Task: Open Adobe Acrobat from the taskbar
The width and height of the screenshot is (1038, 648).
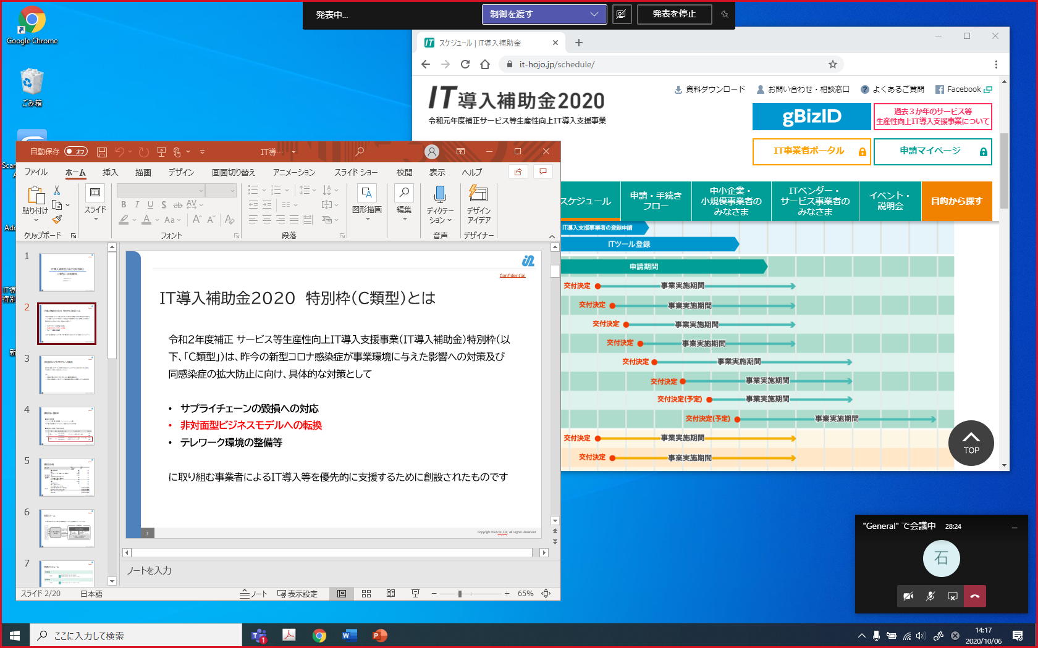Action: click(x=289, y=636)
